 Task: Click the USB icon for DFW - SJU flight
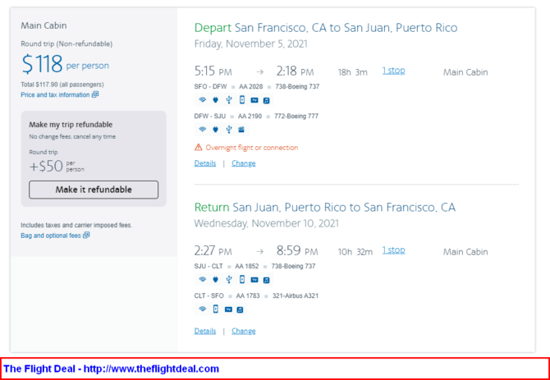point(229,130)
